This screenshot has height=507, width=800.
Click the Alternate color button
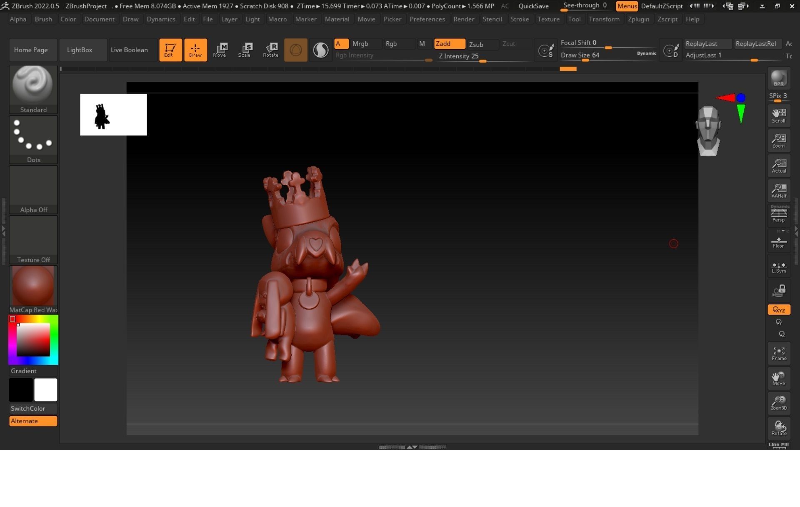33,421
